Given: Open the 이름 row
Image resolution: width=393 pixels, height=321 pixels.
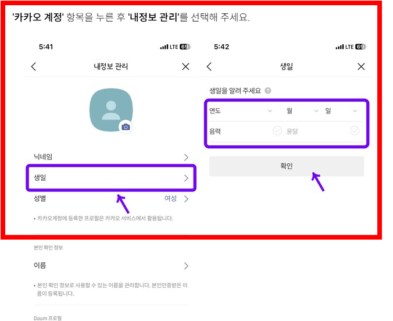Looking at the screenshot, I should (111, 266).
